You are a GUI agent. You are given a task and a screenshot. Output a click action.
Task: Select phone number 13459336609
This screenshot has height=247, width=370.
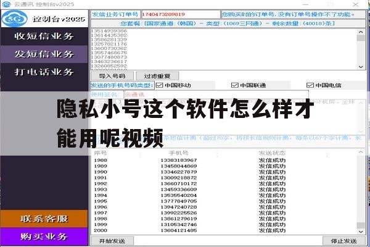179,190
